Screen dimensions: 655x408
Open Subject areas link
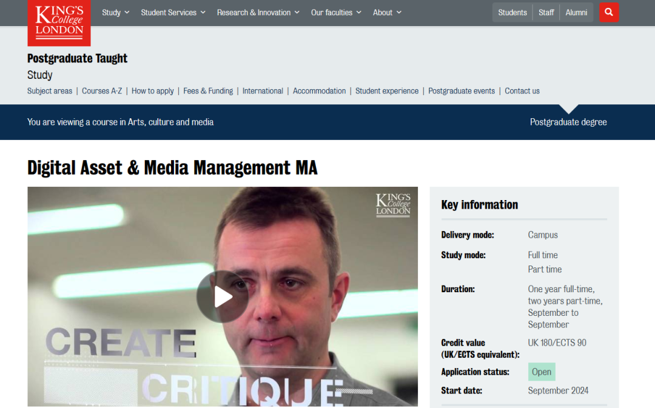coord(50,91)
